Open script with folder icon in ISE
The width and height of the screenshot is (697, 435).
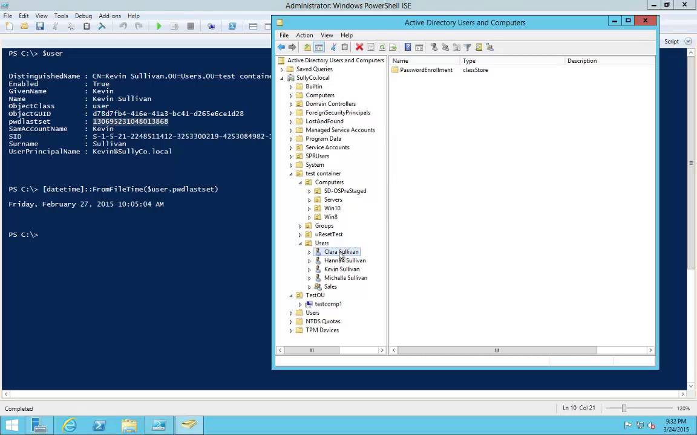[x=24, y=26]
